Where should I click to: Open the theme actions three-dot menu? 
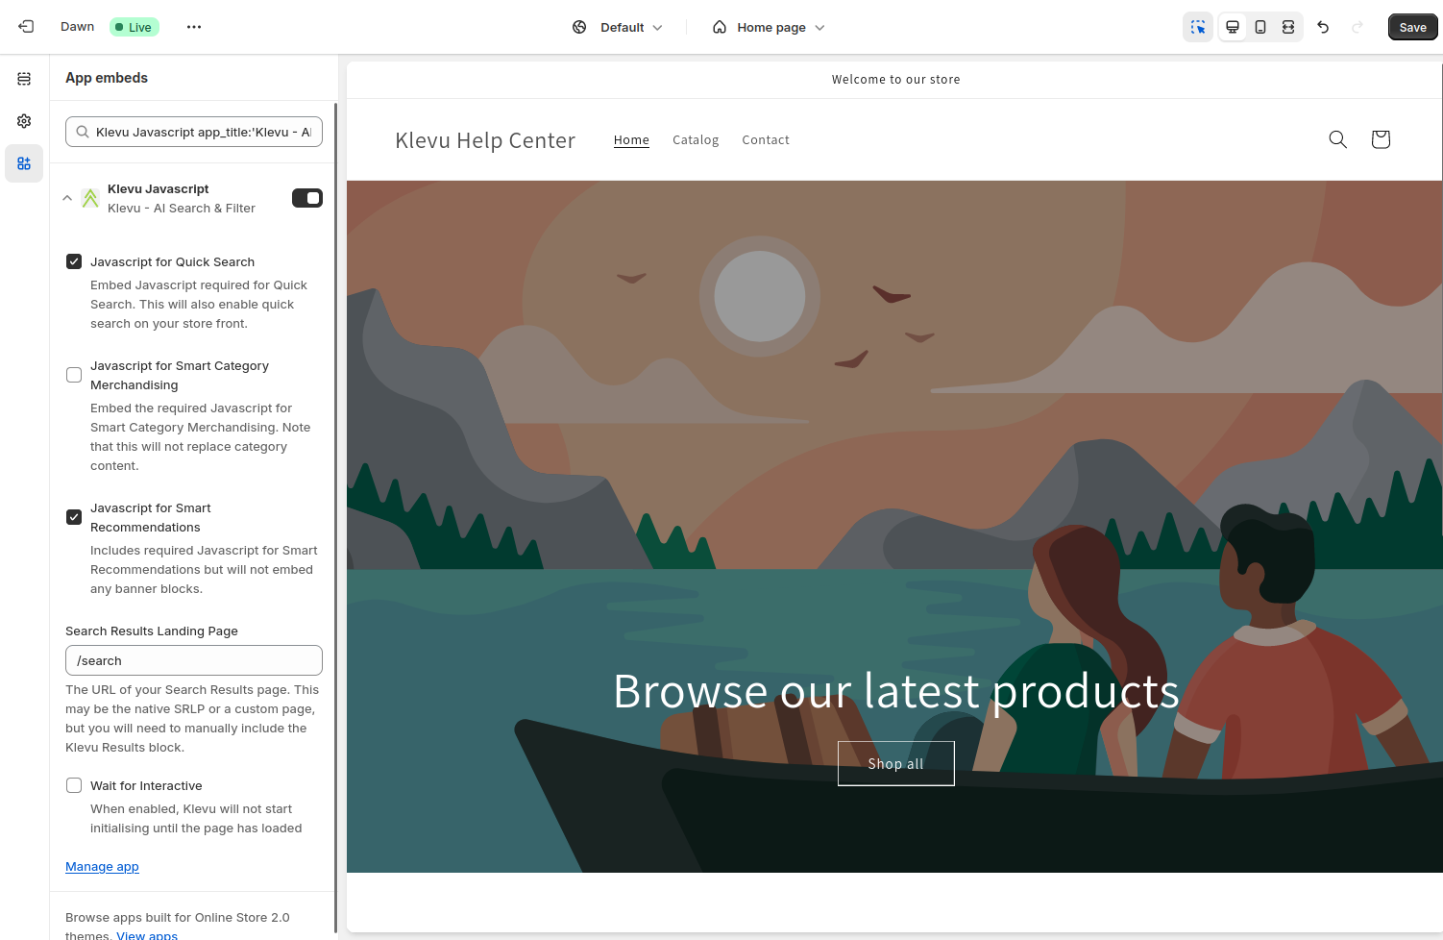[194, 27]
